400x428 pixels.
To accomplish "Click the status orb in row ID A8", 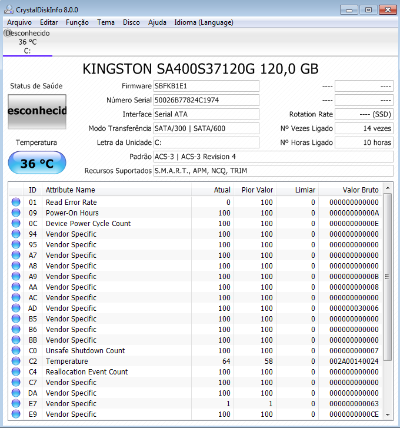I will click(16, 266).
